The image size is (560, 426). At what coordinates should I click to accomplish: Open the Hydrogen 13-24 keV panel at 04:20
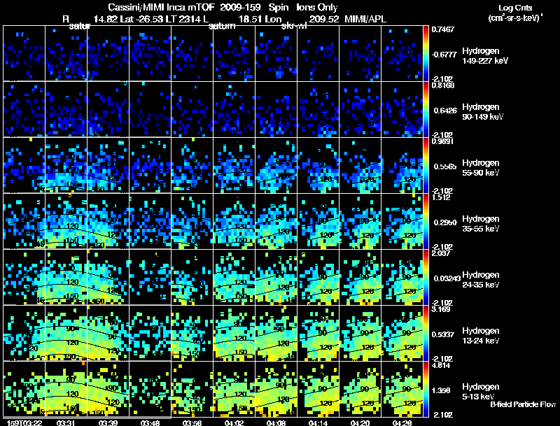coord(360,333)
